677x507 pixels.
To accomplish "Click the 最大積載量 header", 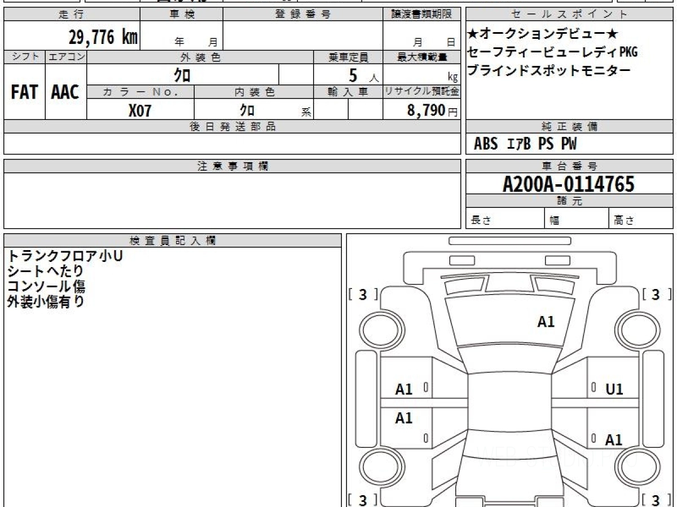I will coord(422,57).
